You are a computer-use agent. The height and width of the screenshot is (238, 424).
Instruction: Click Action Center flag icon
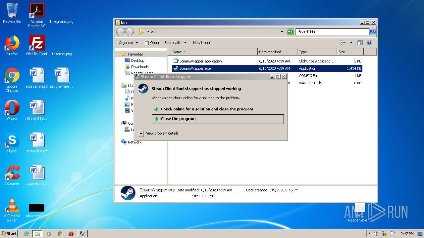[x=392, y=234]
